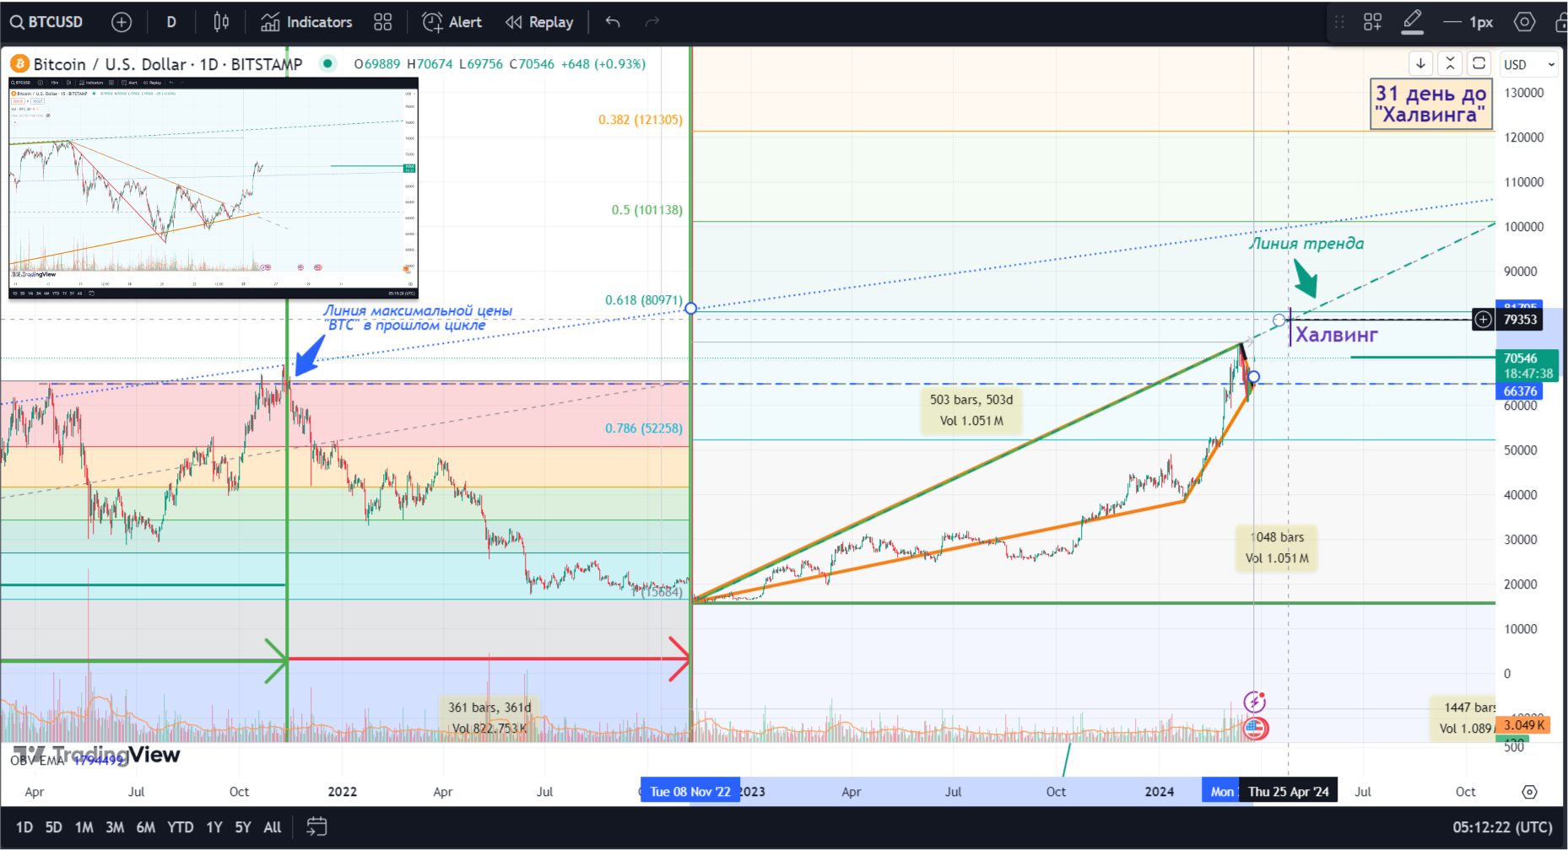
Task: Open the USD currency dropdown
Action: [x=1529, y=64]
